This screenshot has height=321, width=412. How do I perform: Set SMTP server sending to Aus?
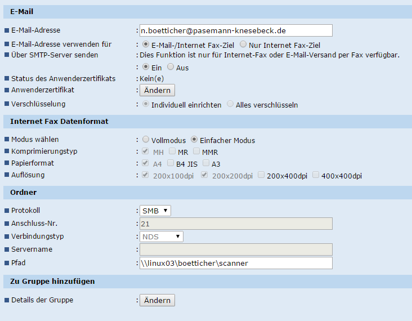coord(171,67)
